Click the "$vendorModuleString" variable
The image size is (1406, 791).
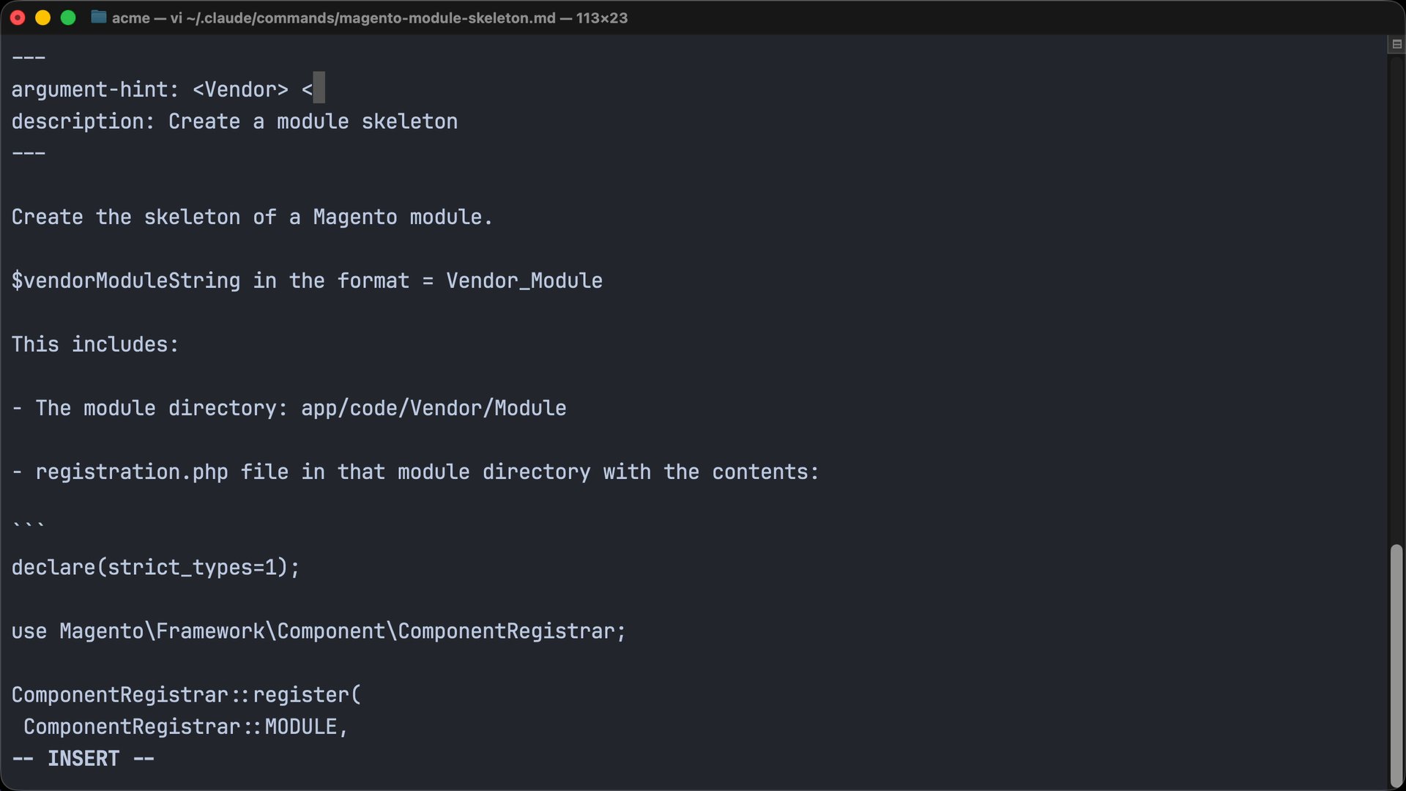pyautogui.click(x=126, y=281)
